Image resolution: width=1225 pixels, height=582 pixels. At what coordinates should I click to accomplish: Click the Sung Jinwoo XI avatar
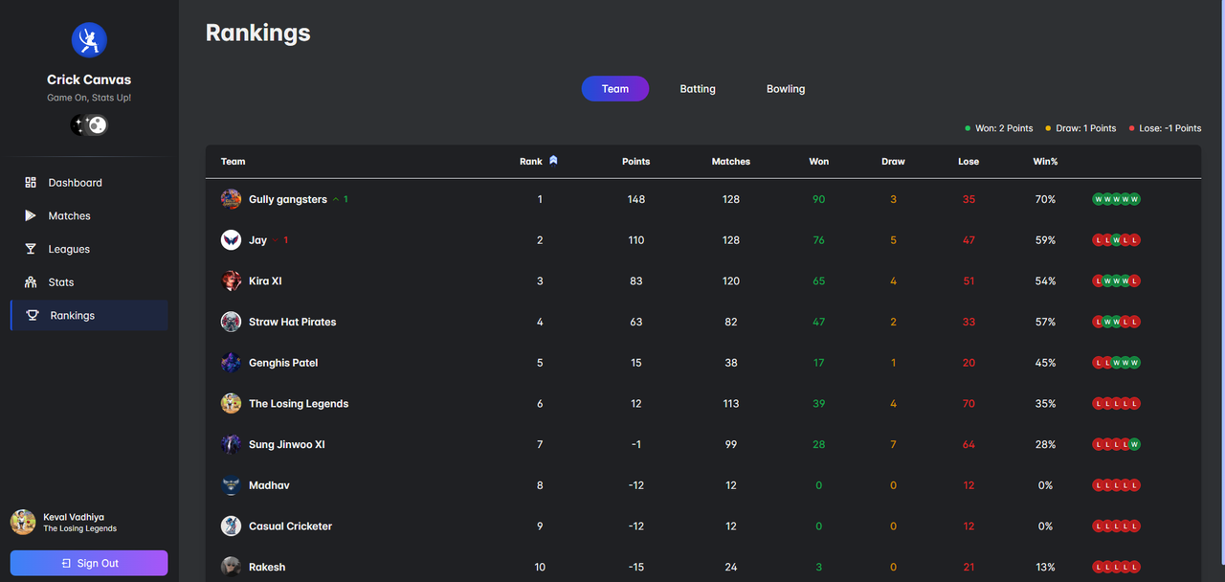click(232, 444)
